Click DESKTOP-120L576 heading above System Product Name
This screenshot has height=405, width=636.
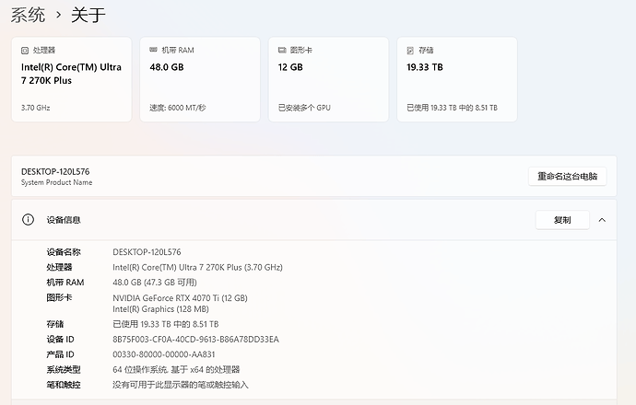[55, 171]
